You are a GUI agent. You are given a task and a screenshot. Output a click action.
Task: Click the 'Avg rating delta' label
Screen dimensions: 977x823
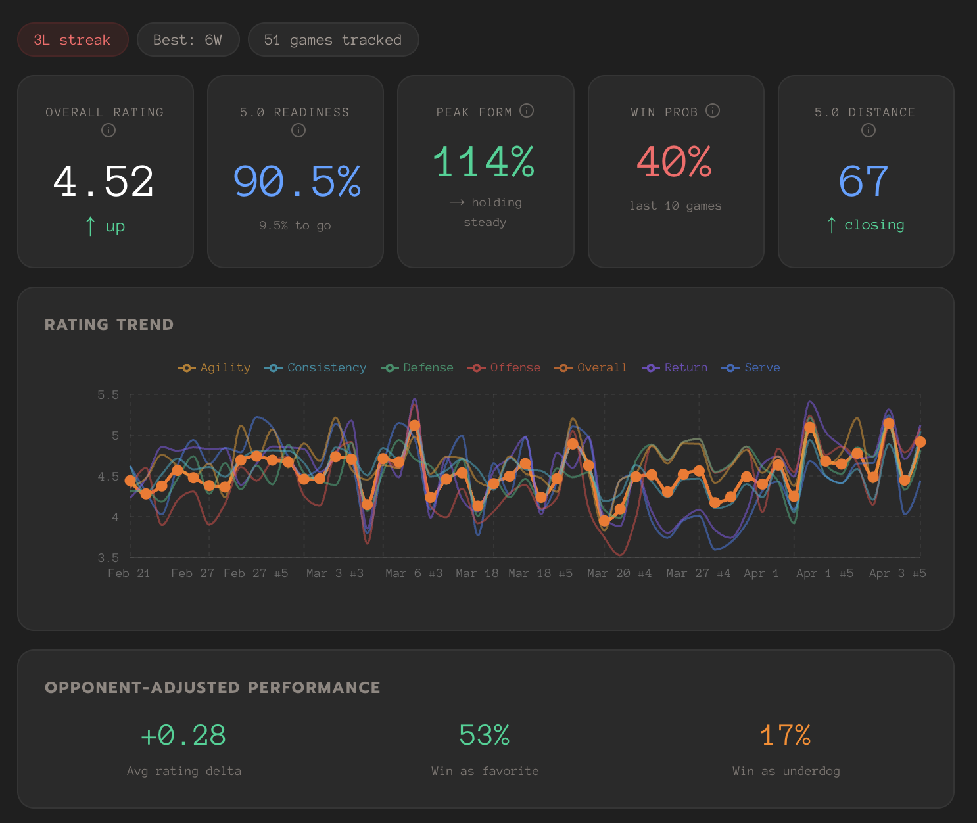click(x=184, y=771)
